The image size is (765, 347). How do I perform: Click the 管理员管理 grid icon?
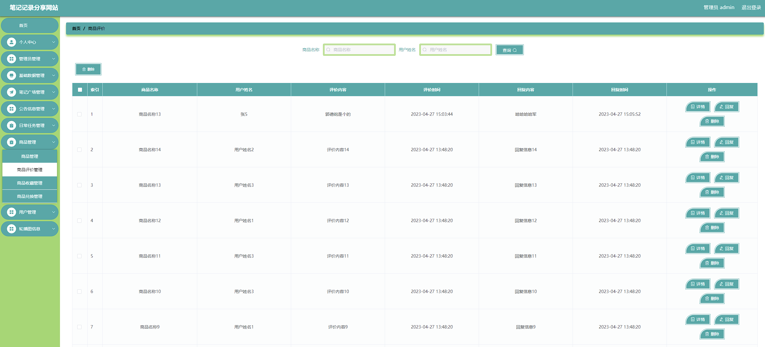(12, 59)
